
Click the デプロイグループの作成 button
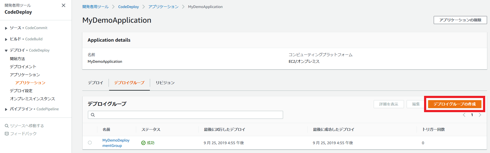(455, 104)
